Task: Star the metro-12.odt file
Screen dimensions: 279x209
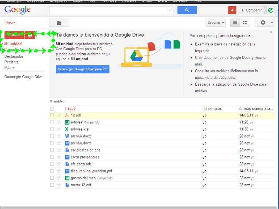Action: click(x=59, y=185)
